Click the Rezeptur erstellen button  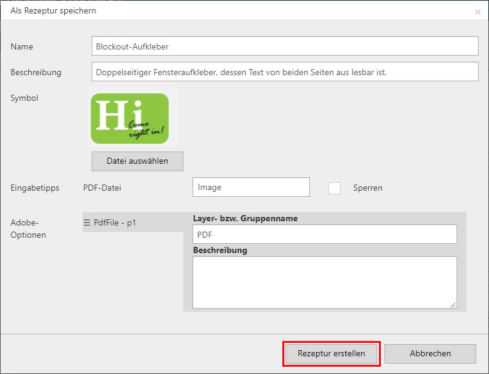coord(331,353)
